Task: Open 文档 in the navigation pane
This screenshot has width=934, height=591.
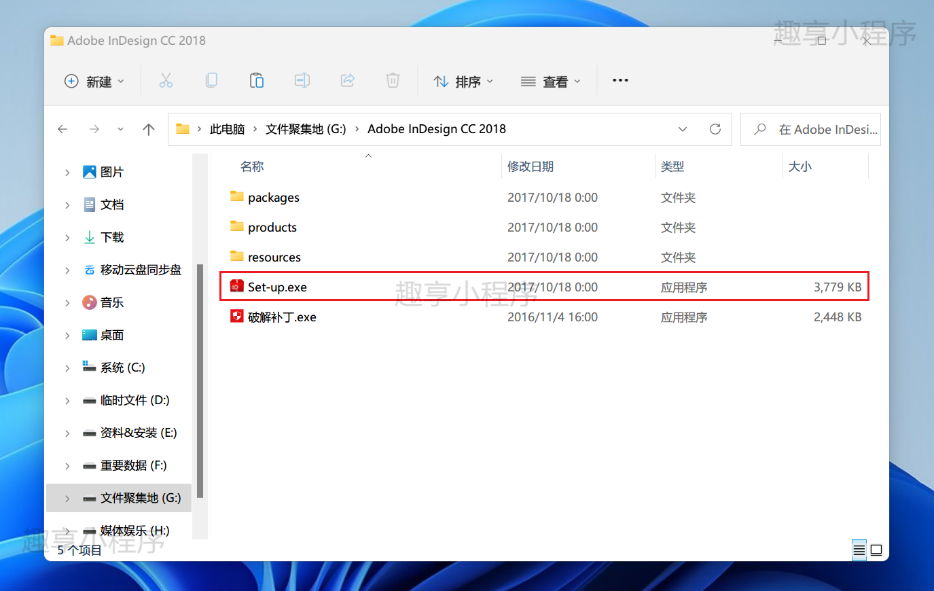Action: (x=112, y=204)
